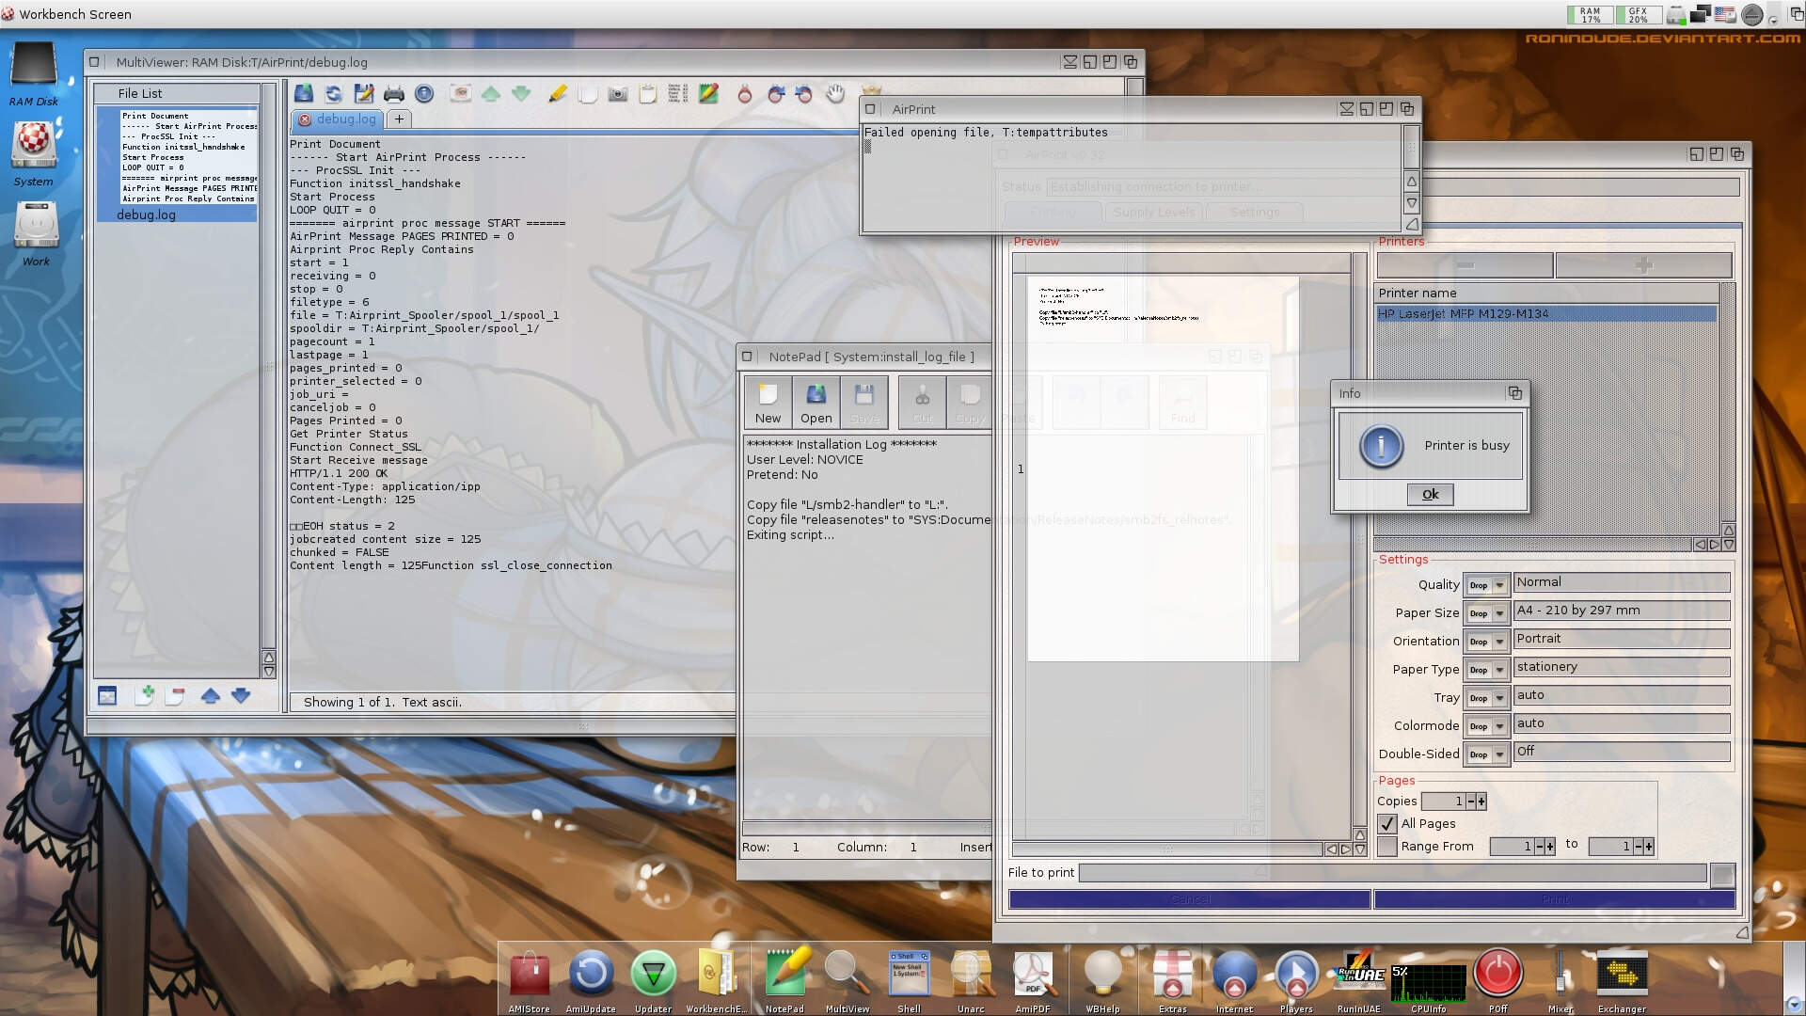The image size is (1806, 1016).
Task: Increase Copies with the plus stepper
Action: coord(1481,802)
